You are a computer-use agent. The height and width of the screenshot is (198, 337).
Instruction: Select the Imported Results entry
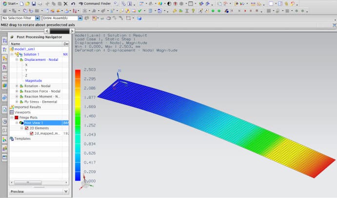[x=27, y=107]
